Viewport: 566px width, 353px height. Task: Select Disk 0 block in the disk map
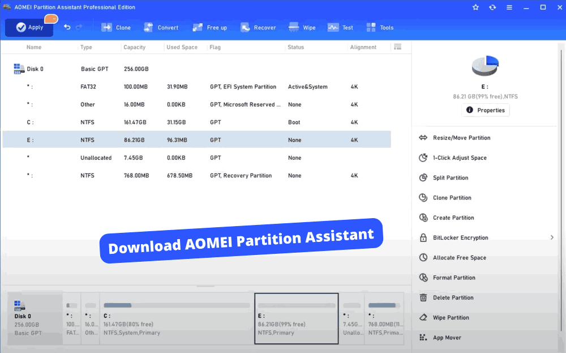coord(35,318)
